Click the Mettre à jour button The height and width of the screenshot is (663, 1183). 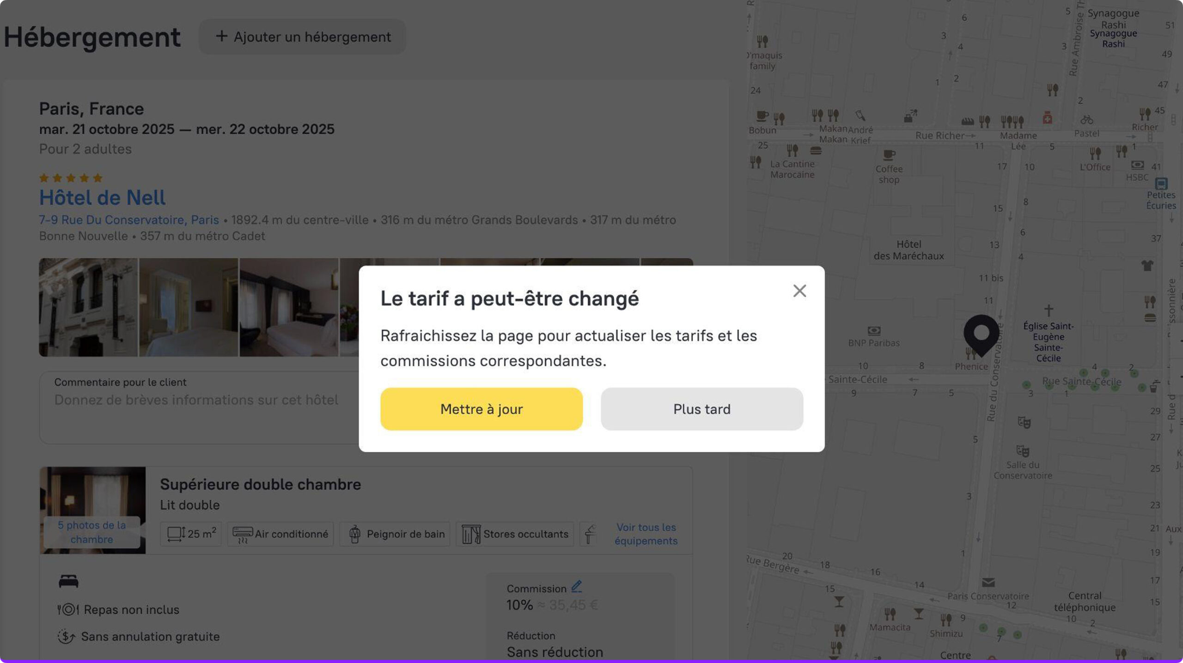point(481,409)
